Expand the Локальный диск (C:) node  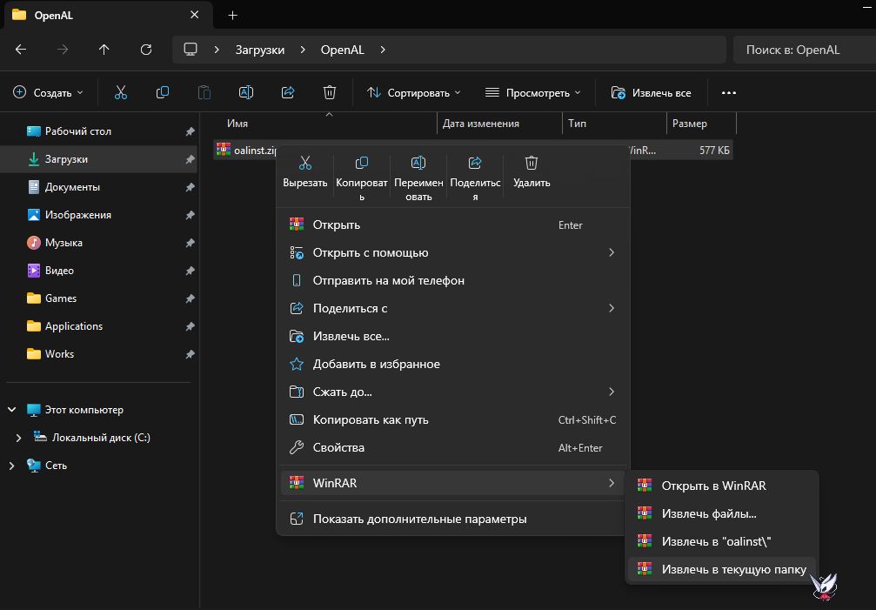click(18, 438)
